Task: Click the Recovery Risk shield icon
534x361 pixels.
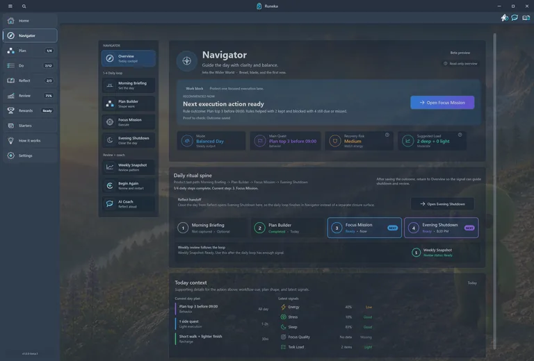Action: (x=334, y=141)
